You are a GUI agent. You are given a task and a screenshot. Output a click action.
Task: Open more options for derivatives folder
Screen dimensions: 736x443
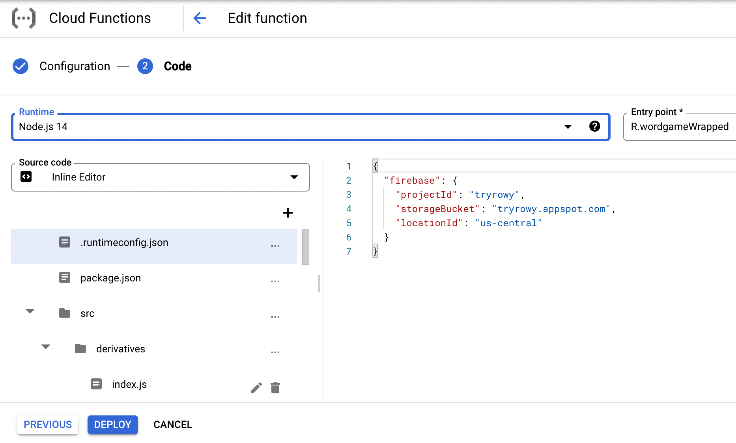[x=275, y=352]
